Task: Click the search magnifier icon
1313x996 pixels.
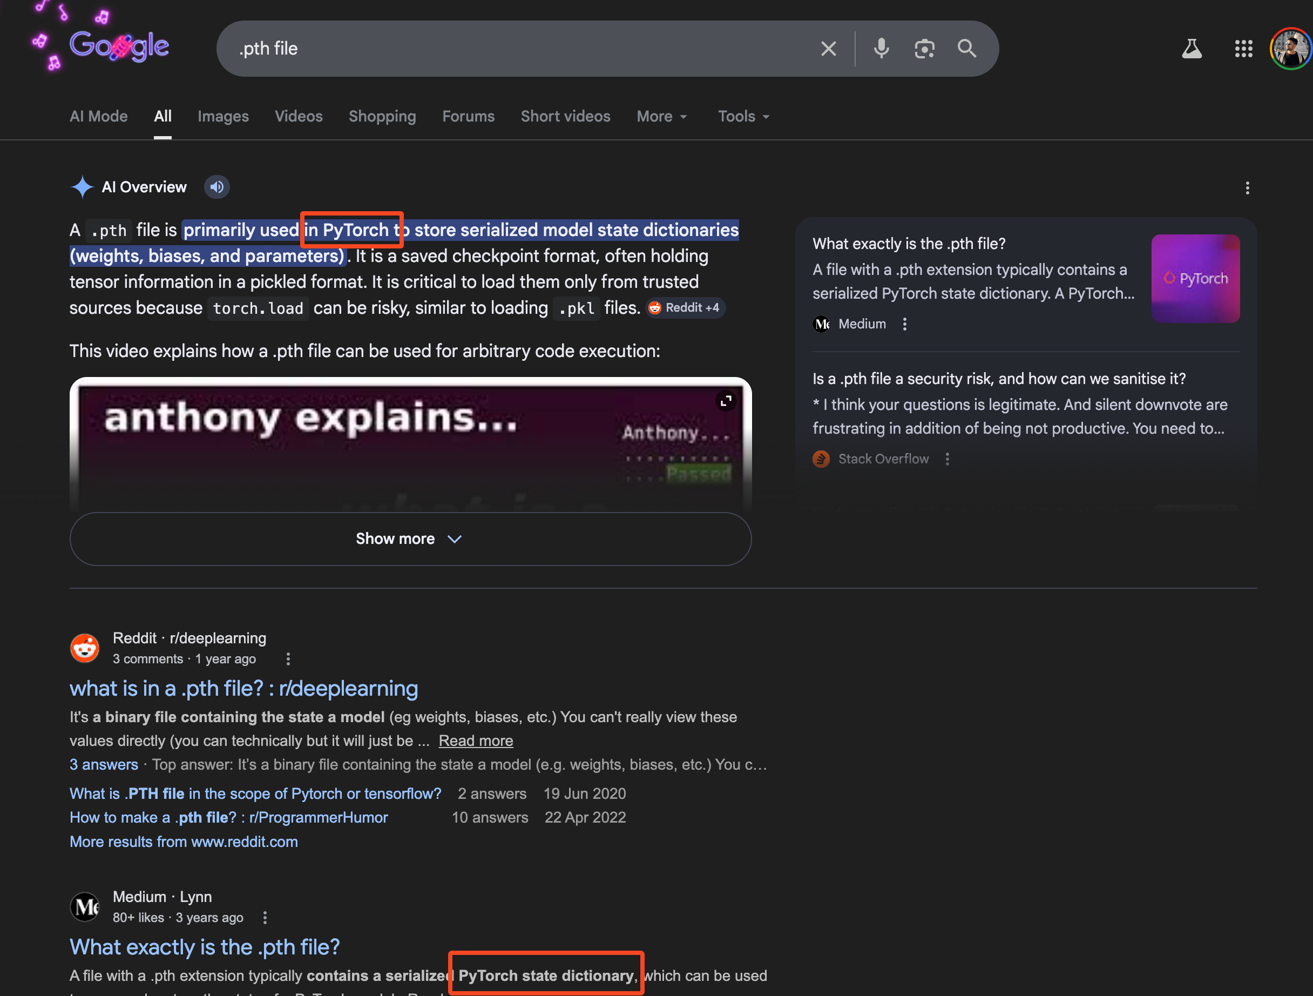Action: coord(967,49)
